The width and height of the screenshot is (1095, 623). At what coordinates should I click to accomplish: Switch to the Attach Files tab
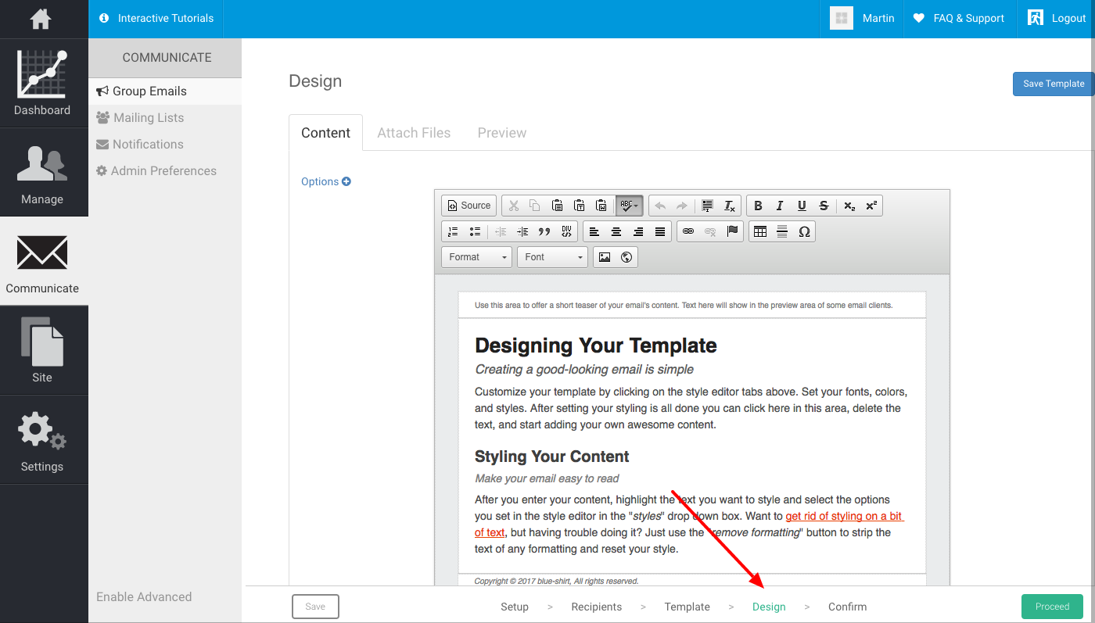414,133
